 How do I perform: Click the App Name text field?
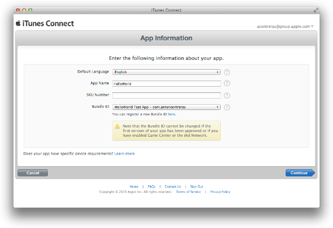pos(166,84)
